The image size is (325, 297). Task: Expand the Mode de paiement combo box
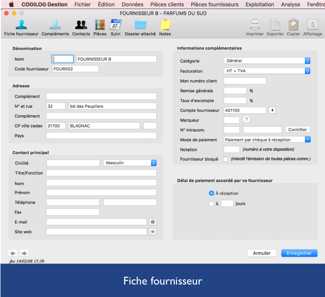pyautogui.click(x=308, y=140)
